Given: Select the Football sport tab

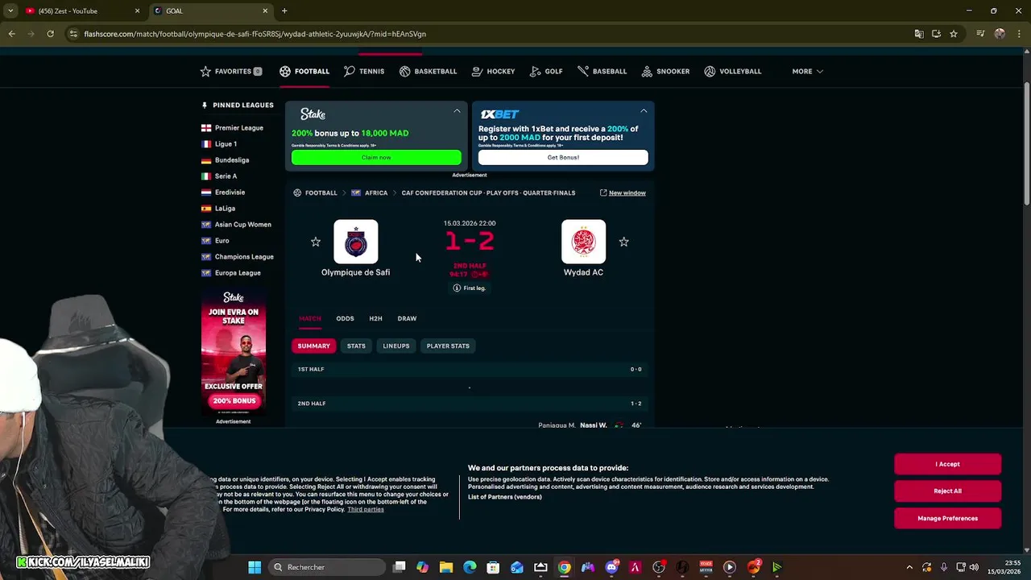Looking at the screenshot, I should click(304, 72).
